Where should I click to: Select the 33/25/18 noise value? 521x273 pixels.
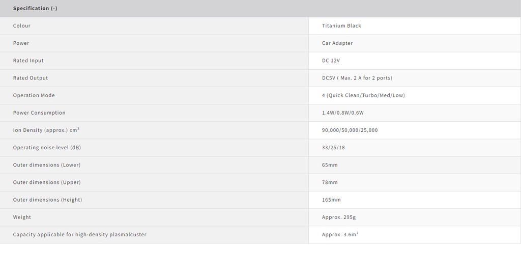click(x=333, y=148)
